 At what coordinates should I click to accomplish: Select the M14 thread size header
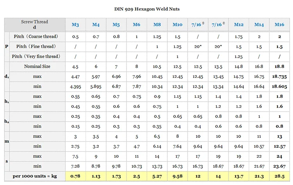click(x=259, y=25)
